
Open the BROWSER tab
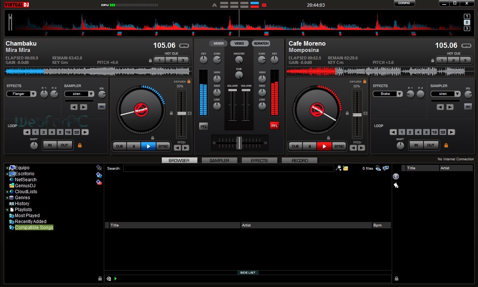click(x=179, y=161)
